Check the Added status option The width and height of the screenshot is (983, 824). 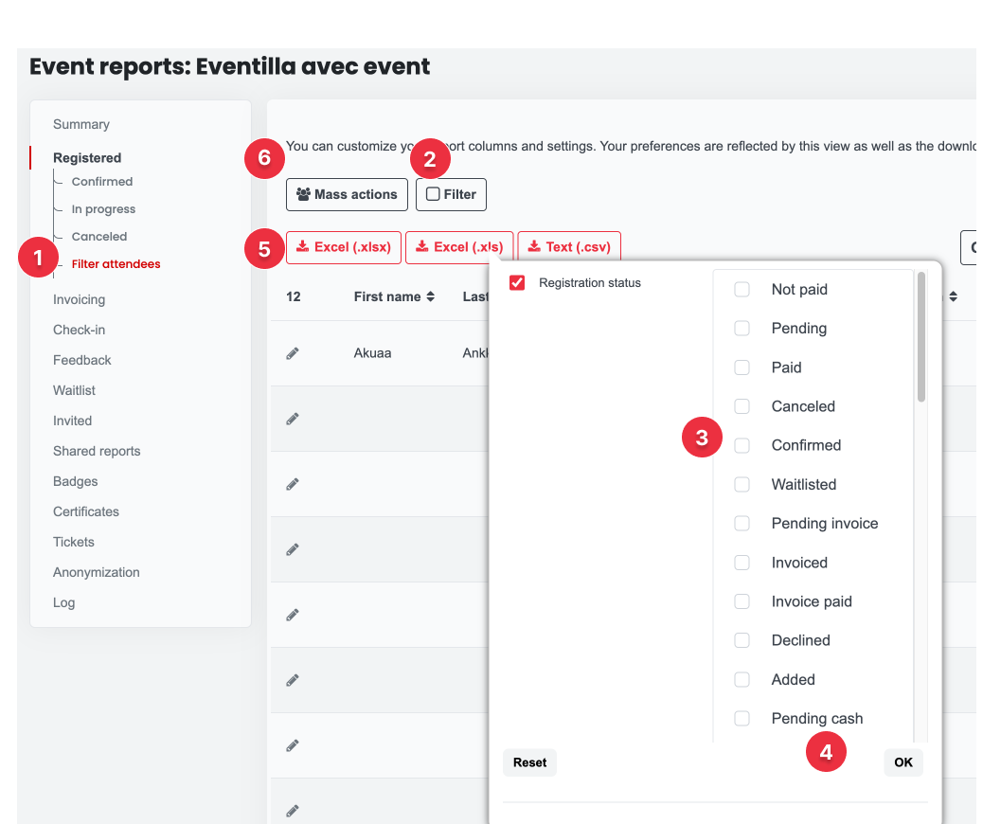pos(742,679)
